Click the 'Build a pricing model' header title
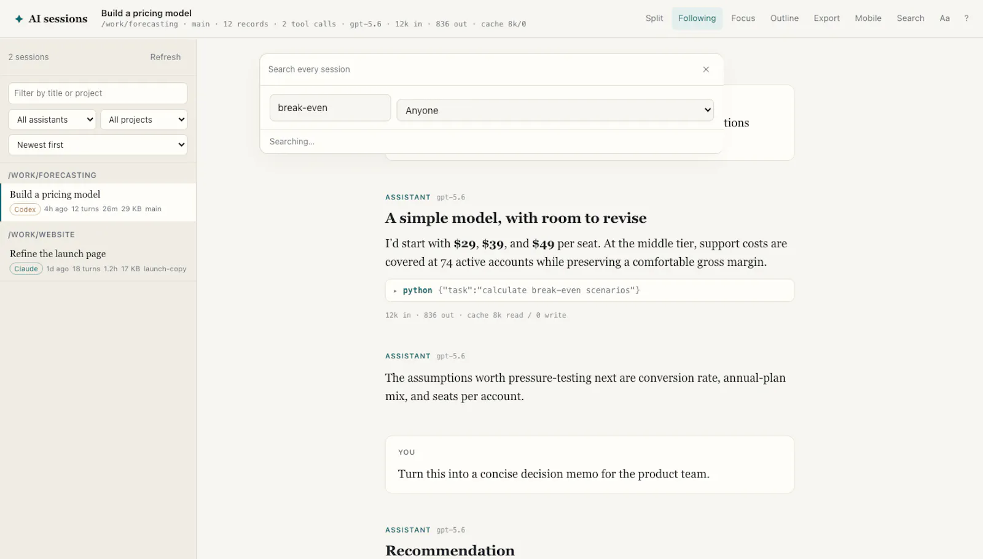983x559 pixels. tap(146, 13)
